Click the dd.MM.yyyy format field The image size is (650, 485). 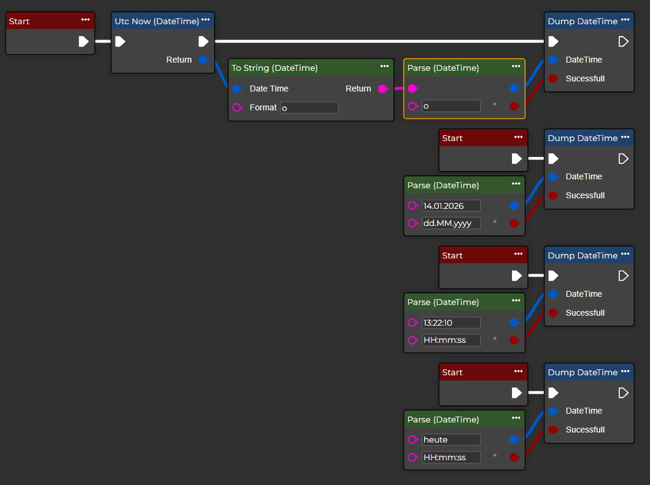click(451, 223)
